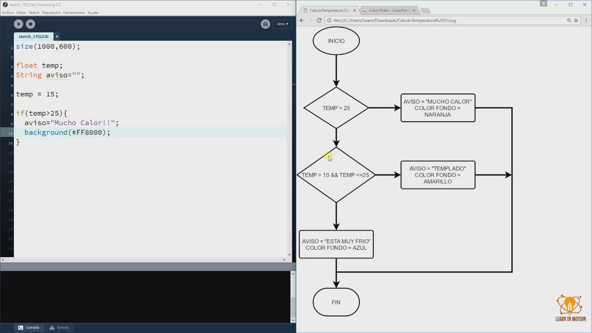Click the page info icon in address bar
The width and height of the screenshot is (592, 333).
pyautogui.click(x=329, y=20)
